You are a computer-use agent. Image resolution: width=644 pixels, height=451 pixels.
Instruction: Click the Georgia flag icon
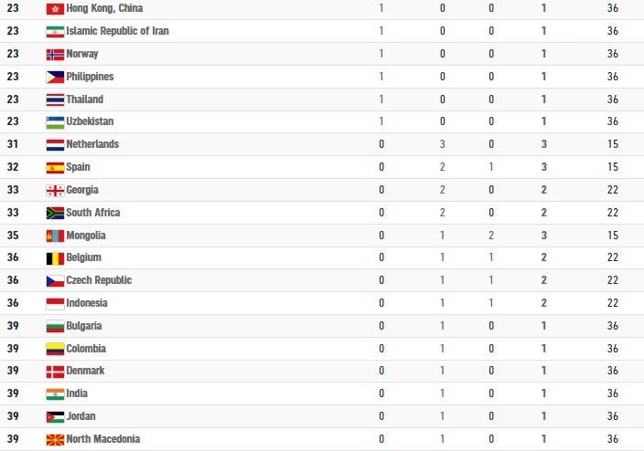point(55,190)
